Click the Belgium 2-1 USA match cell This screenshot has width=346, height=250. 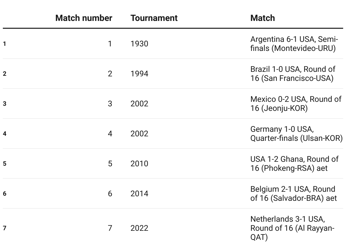click(294, 194)
